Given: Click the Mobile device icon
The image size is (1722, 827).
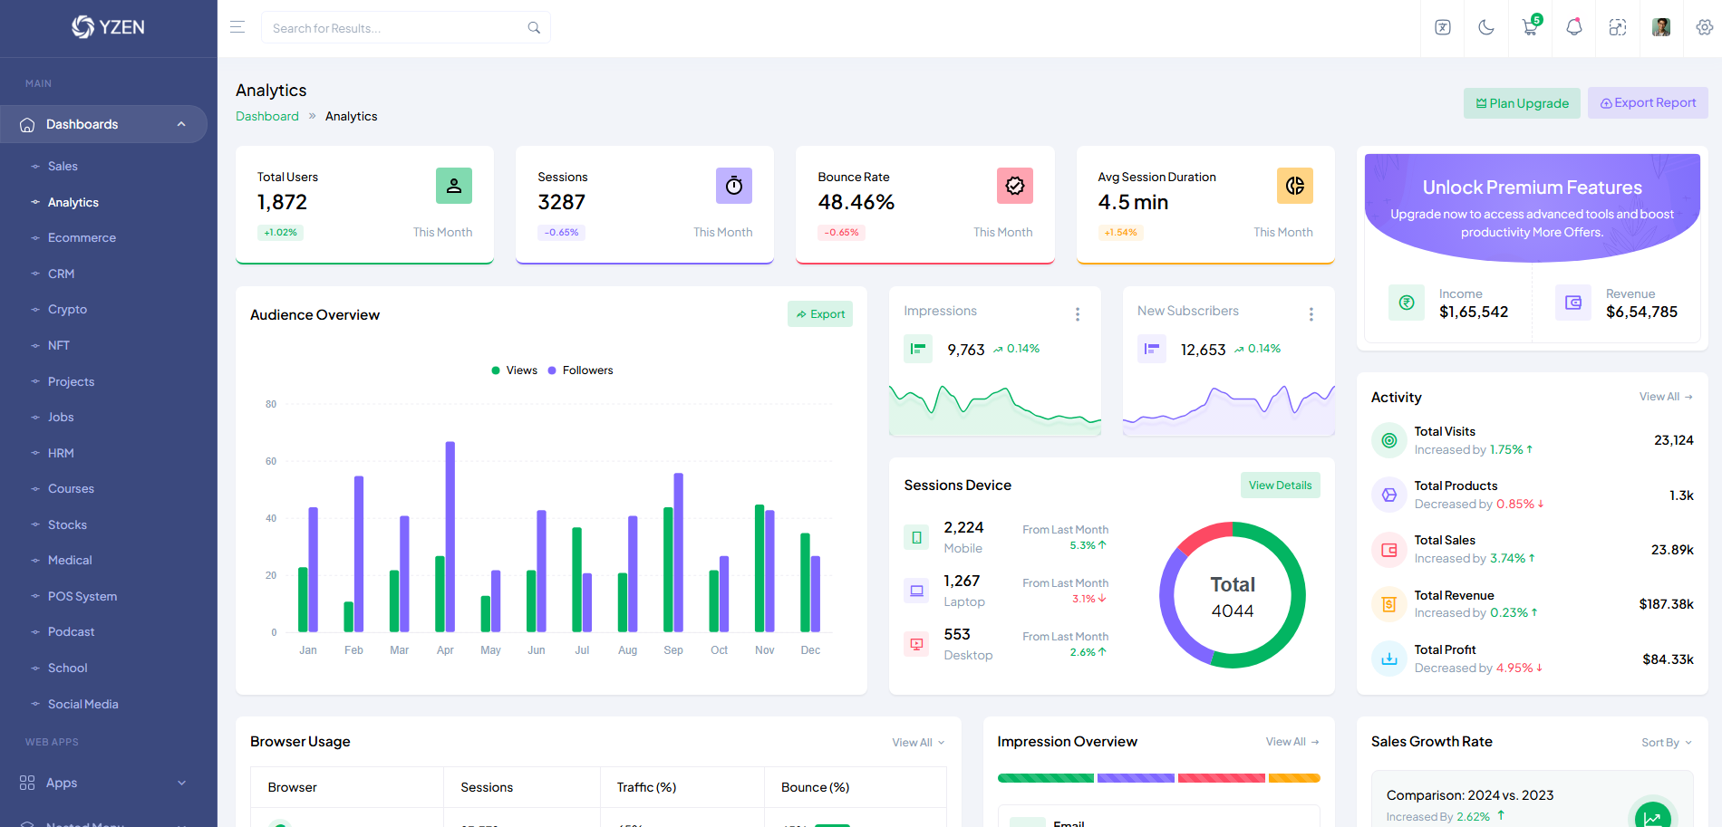Looking at the screenshot, I should (916, 537).
